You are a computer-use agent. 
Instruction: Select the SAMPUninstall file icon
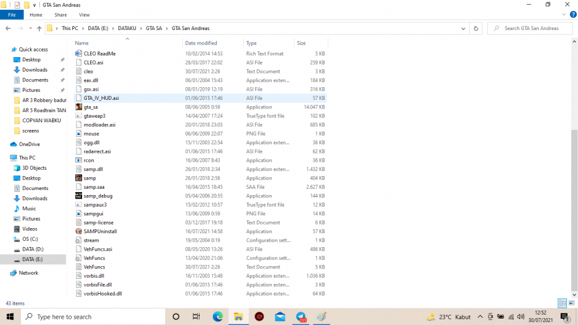(x=79, y=231)
